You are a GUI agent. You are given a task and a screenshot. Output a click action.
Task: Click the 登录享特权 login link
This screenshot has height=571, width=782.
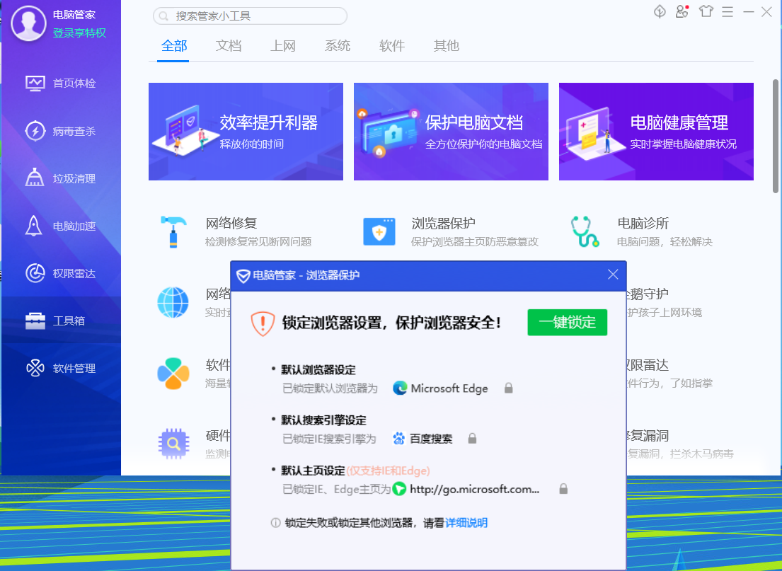(x=79, y=33)
